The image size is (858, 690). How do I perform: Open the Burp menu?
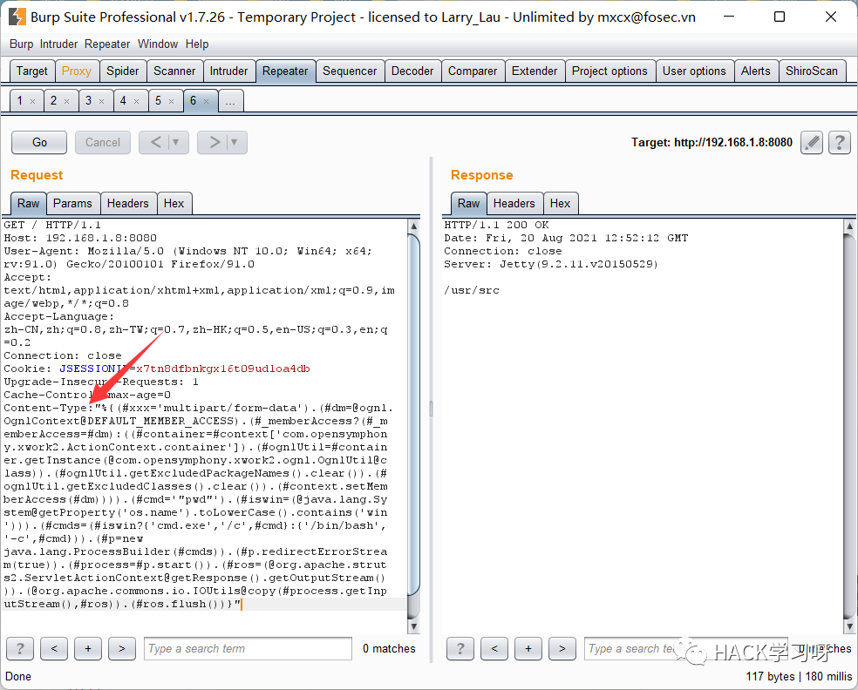click(21, 44)
